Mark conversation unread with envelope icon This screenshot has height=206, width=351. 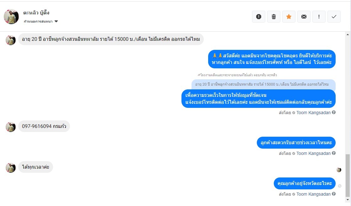(304, 17)
